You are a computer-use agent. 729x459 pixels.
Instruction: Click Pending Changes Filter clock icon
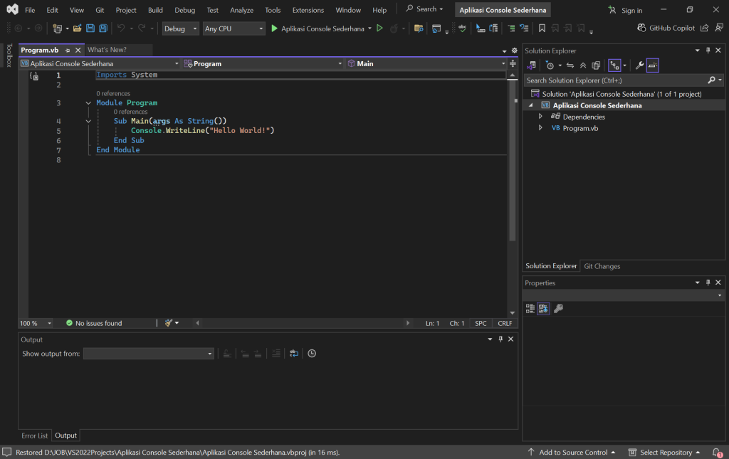tap(550, 65)
